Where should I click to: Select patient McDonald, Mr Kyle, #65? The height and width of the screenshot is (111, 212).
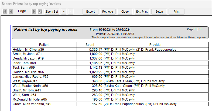30,99
